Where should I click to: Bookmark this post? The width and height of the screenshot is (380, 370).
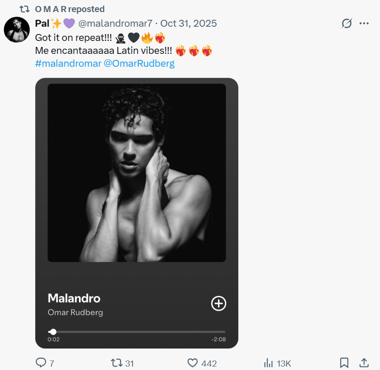344,363
